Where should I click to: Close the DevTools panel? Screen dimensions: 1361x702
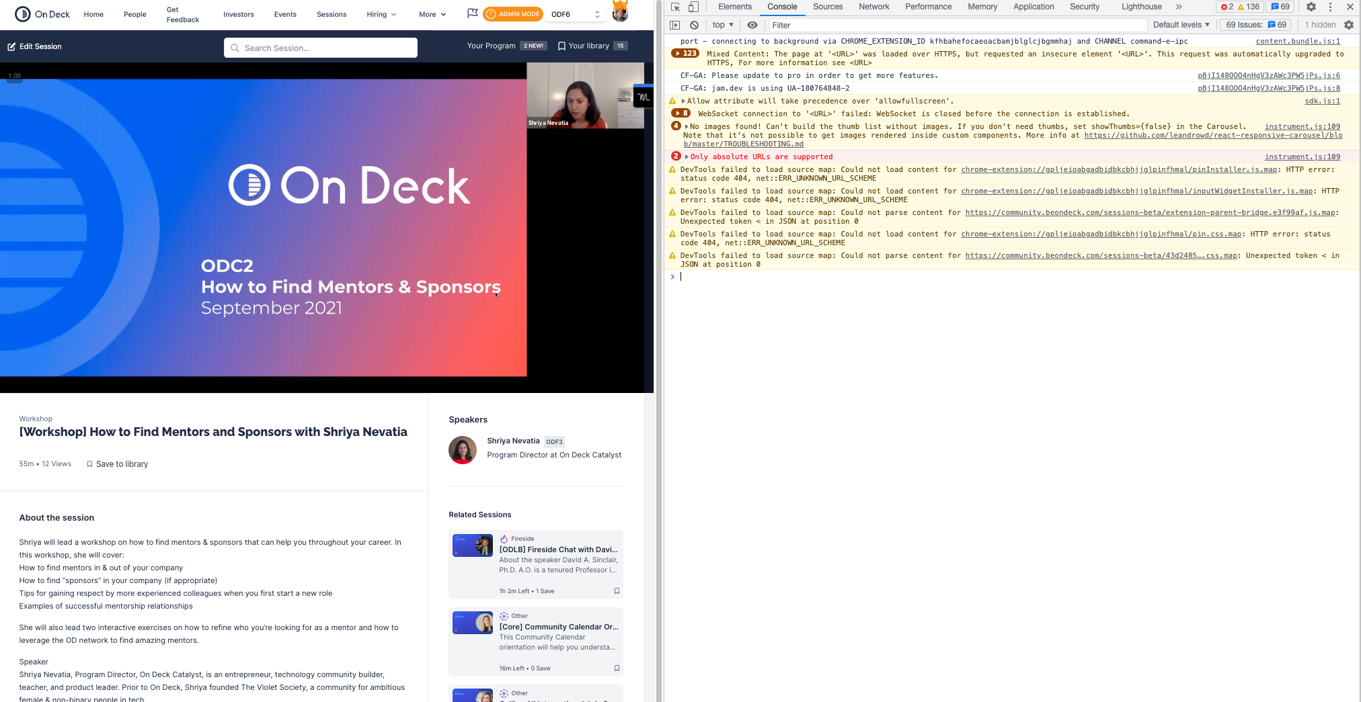pyautogui.click(x=1350, y=7)
